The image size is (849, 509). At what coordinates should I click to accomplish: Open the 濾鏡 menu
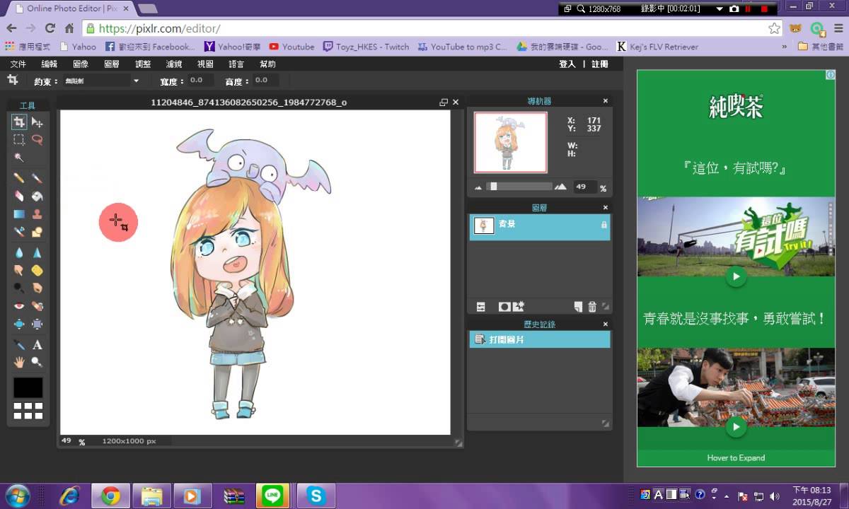(174, 64)
